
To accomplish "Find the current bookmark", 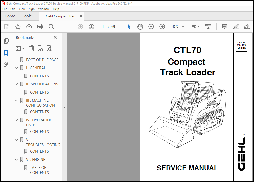I will pyautogui.click(x=49, y=48).
